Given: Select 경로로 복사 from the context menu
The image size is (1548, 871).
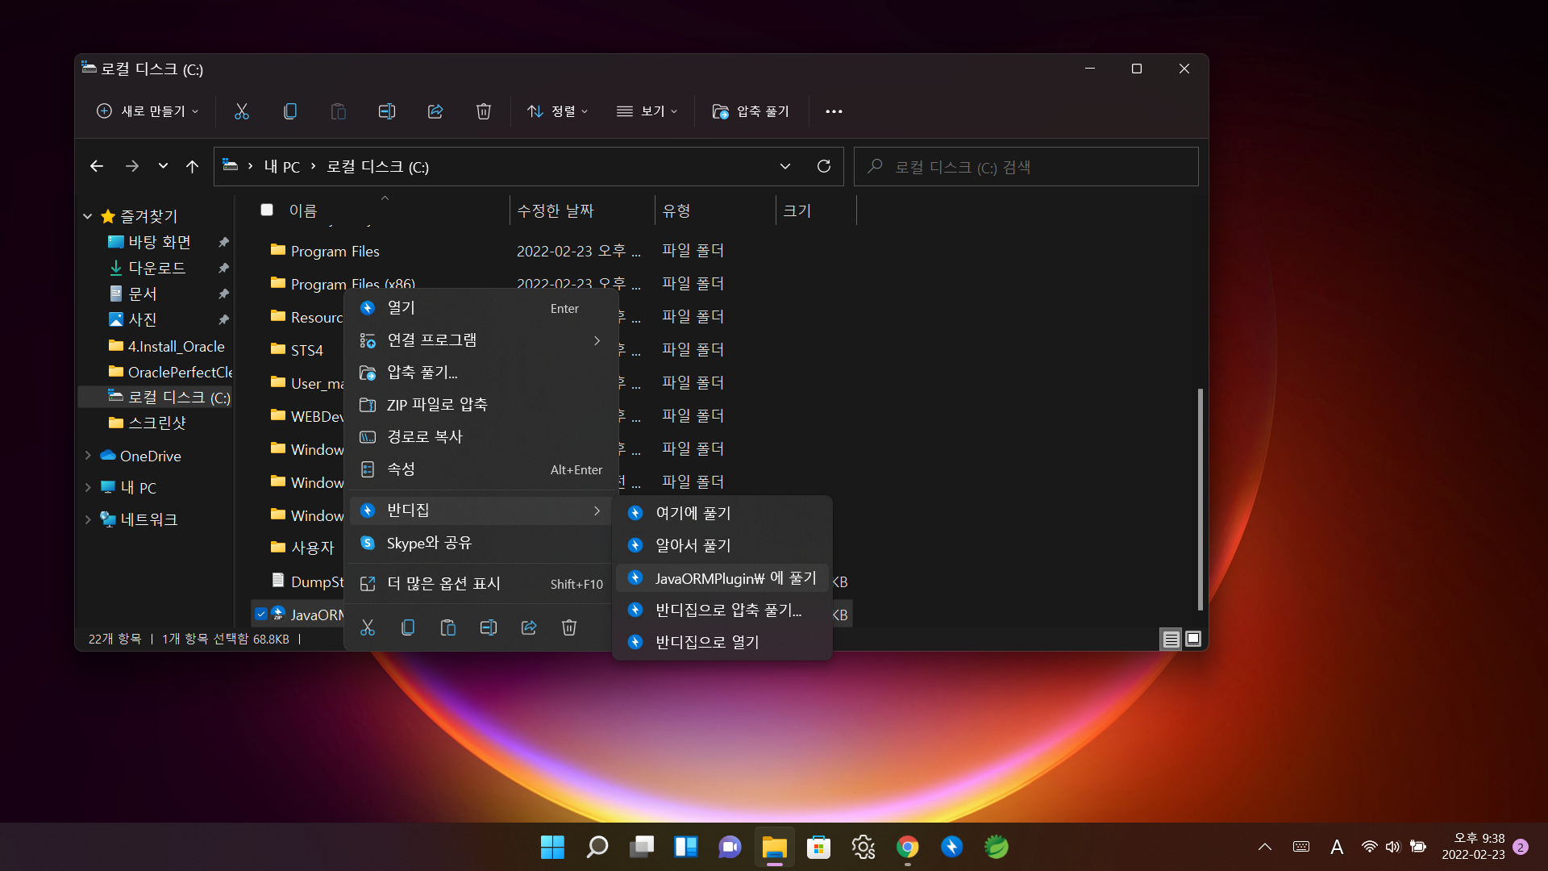Looking at the screenshot, I should coord(424,436).
